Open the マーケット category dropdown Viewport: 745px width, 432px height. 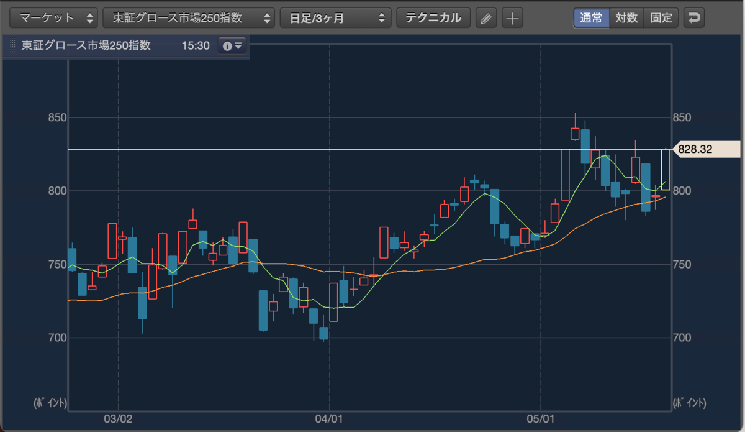[x=54, y=17]
